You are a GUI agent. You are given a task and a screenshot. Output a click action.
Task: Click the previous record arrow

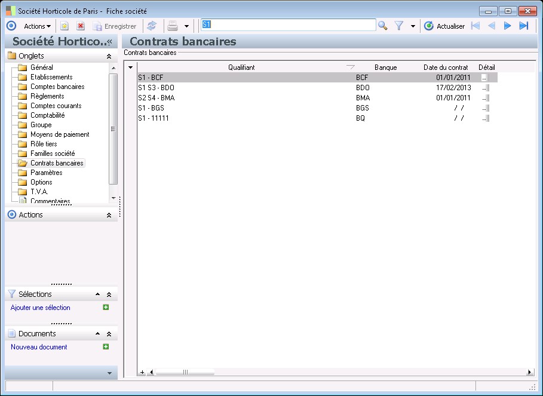(492, 26)
